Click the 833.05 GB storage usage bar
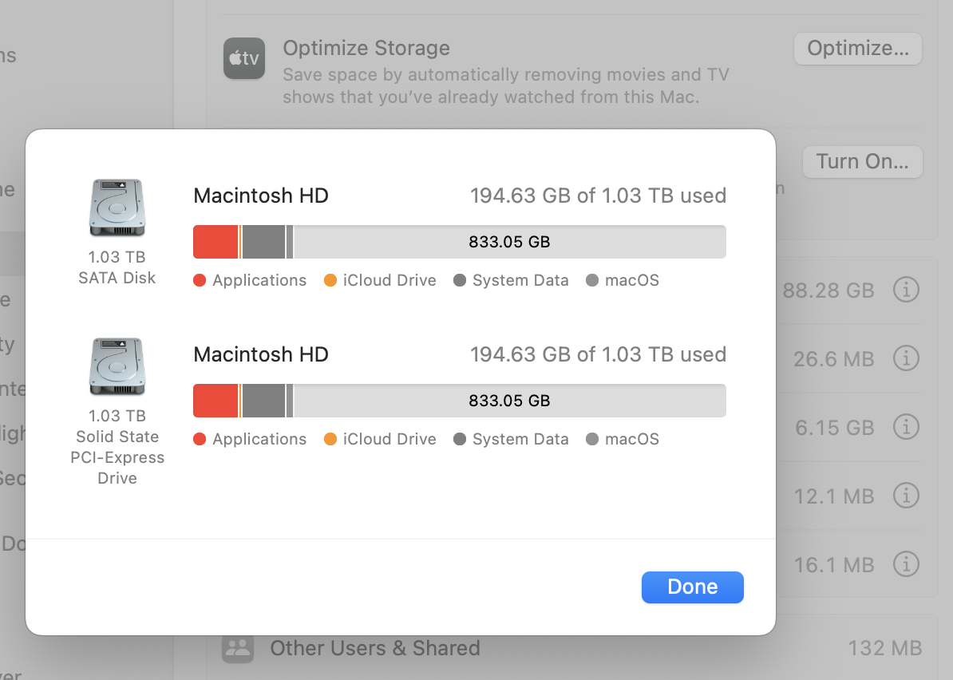 [x=508, y=242]
